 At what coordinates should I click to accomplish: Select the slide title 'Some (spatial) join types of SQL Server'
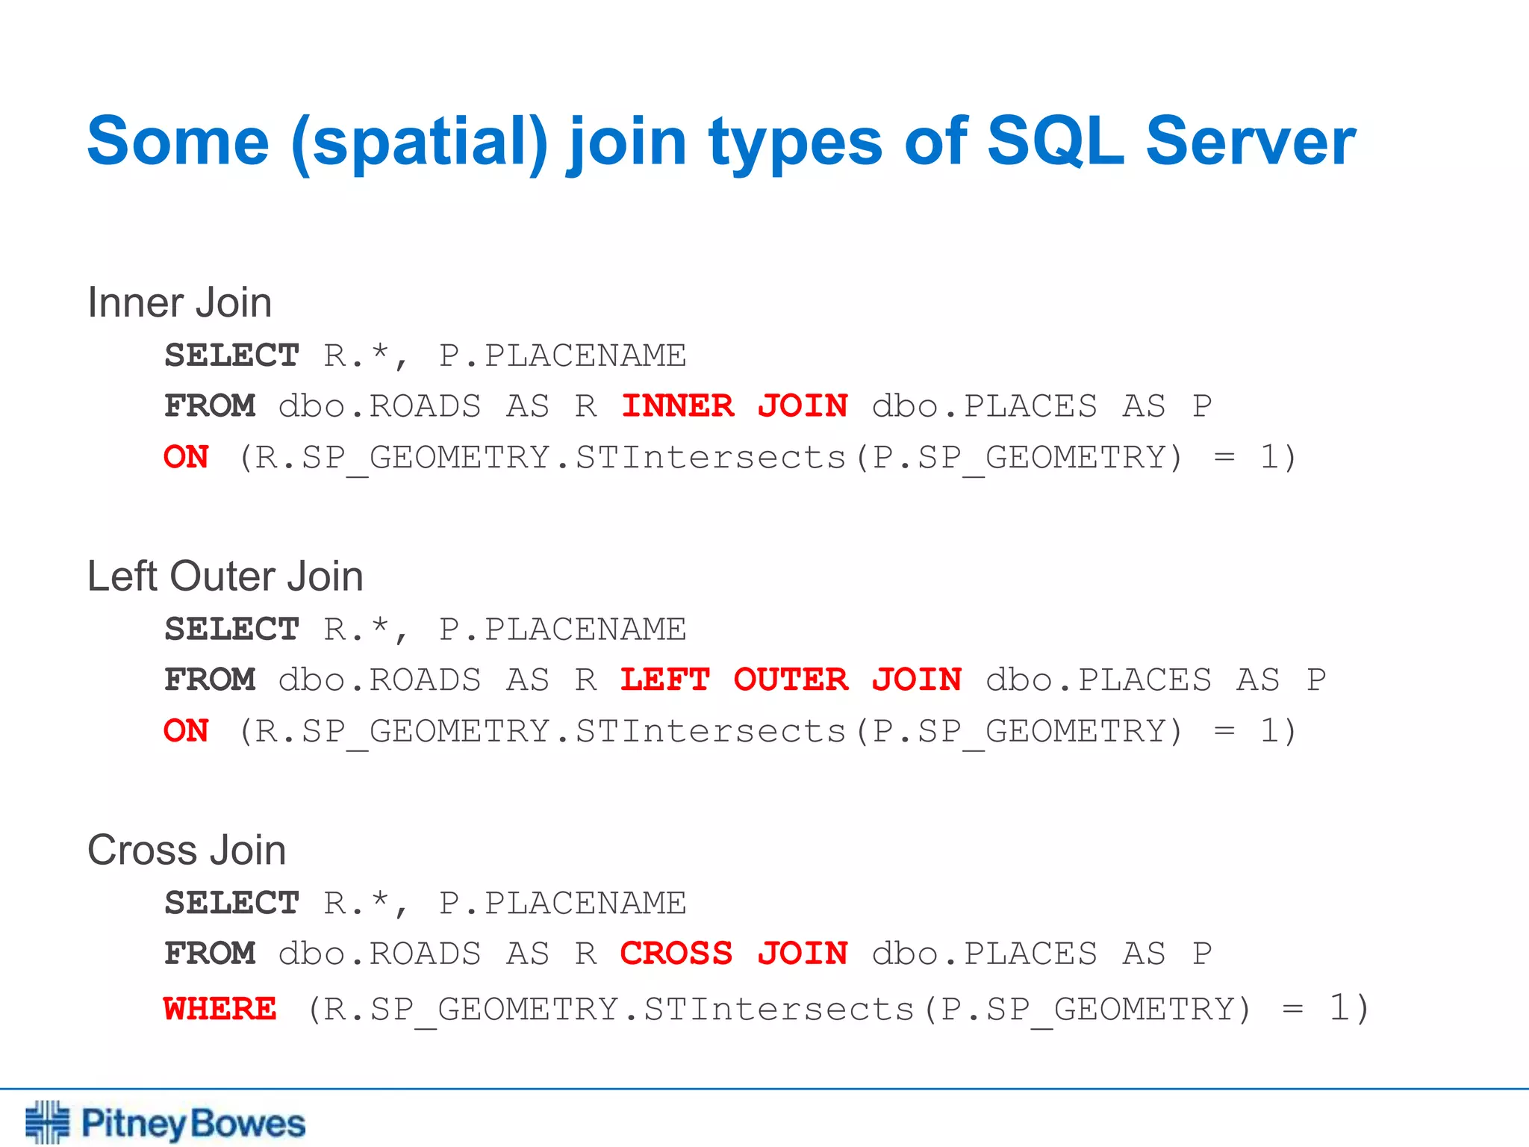721,142
